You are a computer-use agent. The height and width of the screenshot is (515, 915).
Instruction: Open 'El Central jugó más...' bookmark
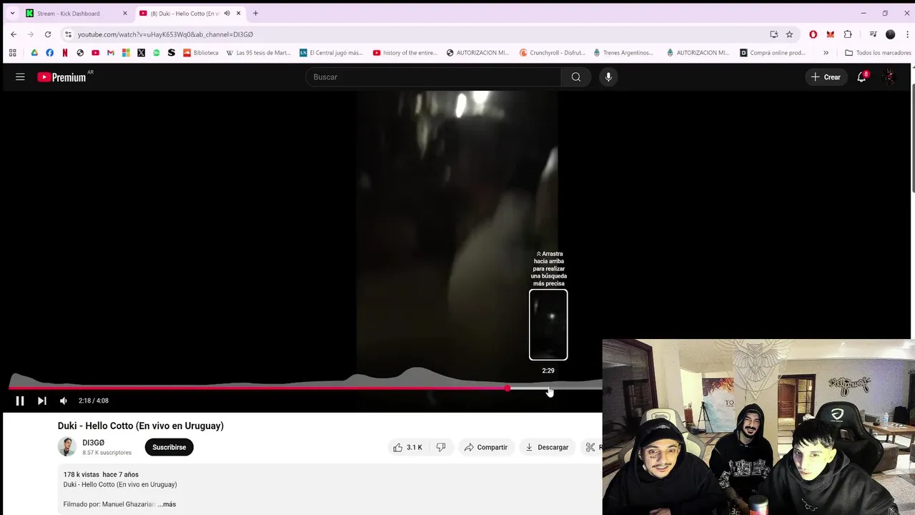click(331, 52)
